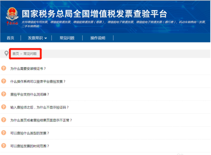The height and width of the screenshot is (155, 211).
Task: Expand the 发票常识 dropdown arrow
Action: point(46,38)
